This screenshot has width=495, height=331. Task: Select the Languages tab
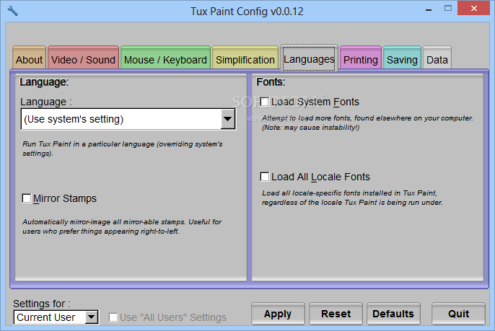coord(309,58)
